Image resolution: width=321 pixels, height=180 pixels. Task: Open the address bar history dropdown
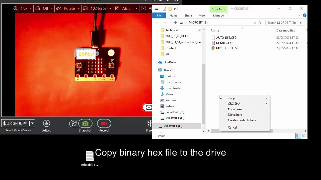(x=255, y=23)
